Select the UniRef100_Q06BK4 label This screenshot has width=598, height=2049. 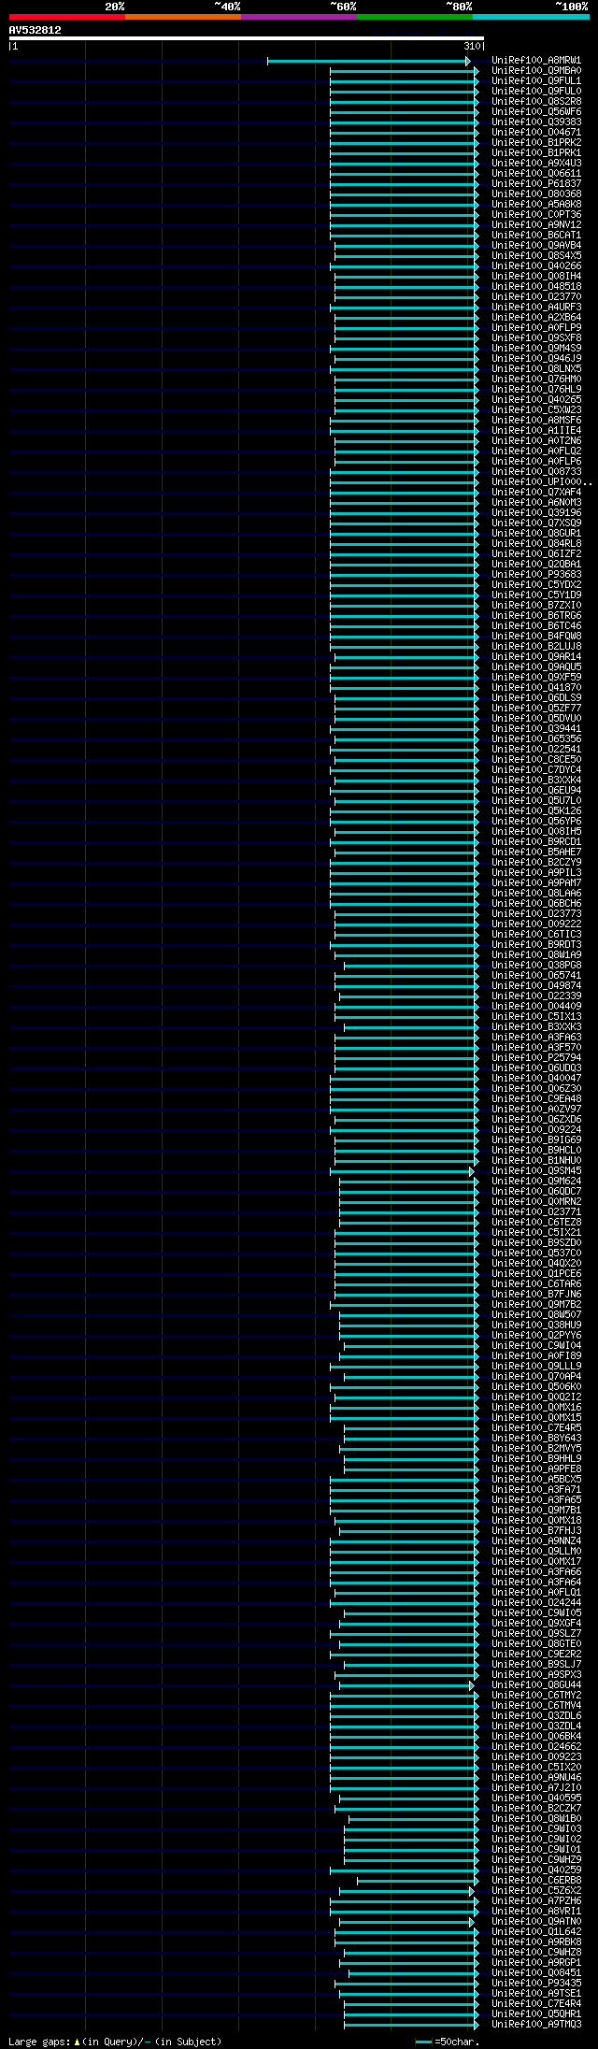536,1737
